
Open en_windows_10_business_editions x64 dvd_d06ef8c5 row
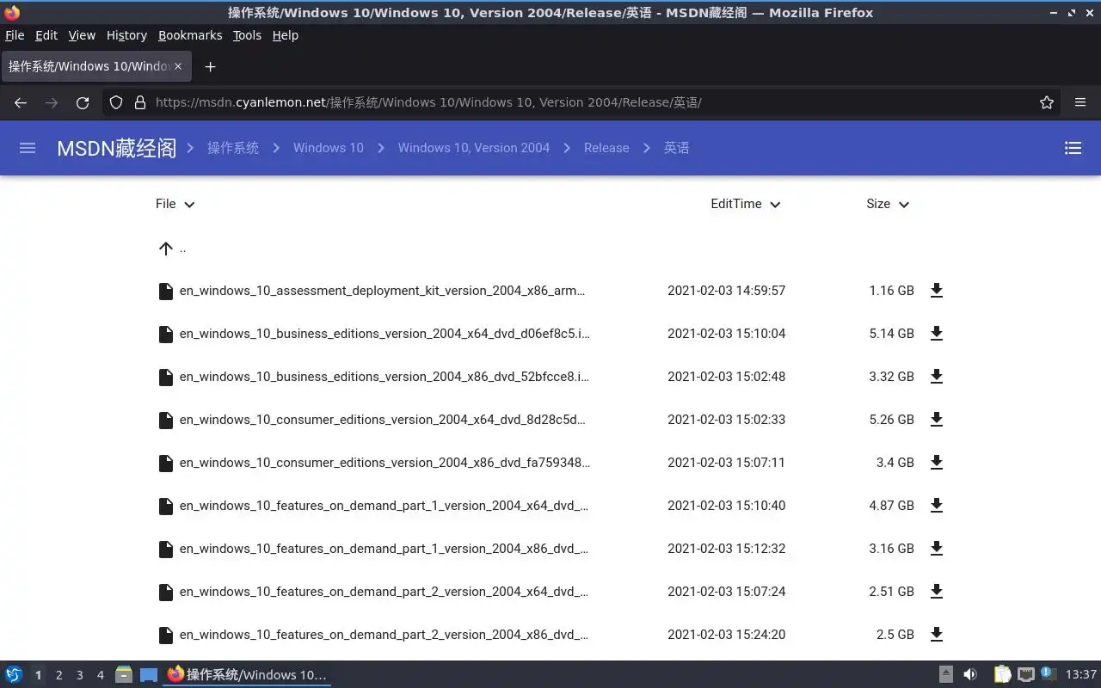click(x=550, y=334)
